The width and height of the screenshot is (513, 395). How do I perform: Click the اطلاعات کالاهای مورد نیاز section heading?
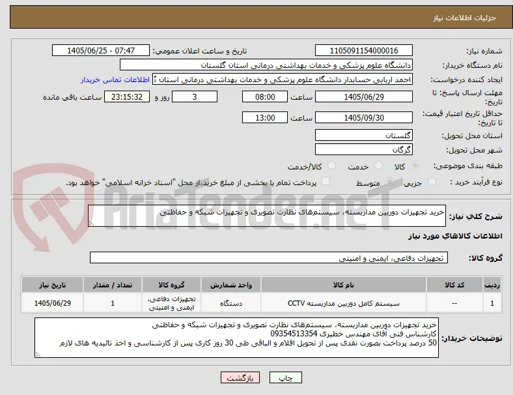click(455, 236)
